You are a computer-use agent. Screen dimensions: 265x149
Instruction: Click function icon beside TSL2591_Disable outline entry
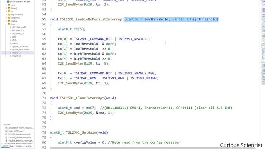point(7,137)
